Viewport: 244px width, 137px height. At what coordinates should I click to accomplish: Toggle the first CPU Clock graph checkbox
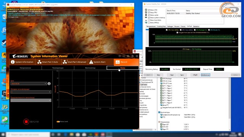pyautogui.click(x=167, y=30)
